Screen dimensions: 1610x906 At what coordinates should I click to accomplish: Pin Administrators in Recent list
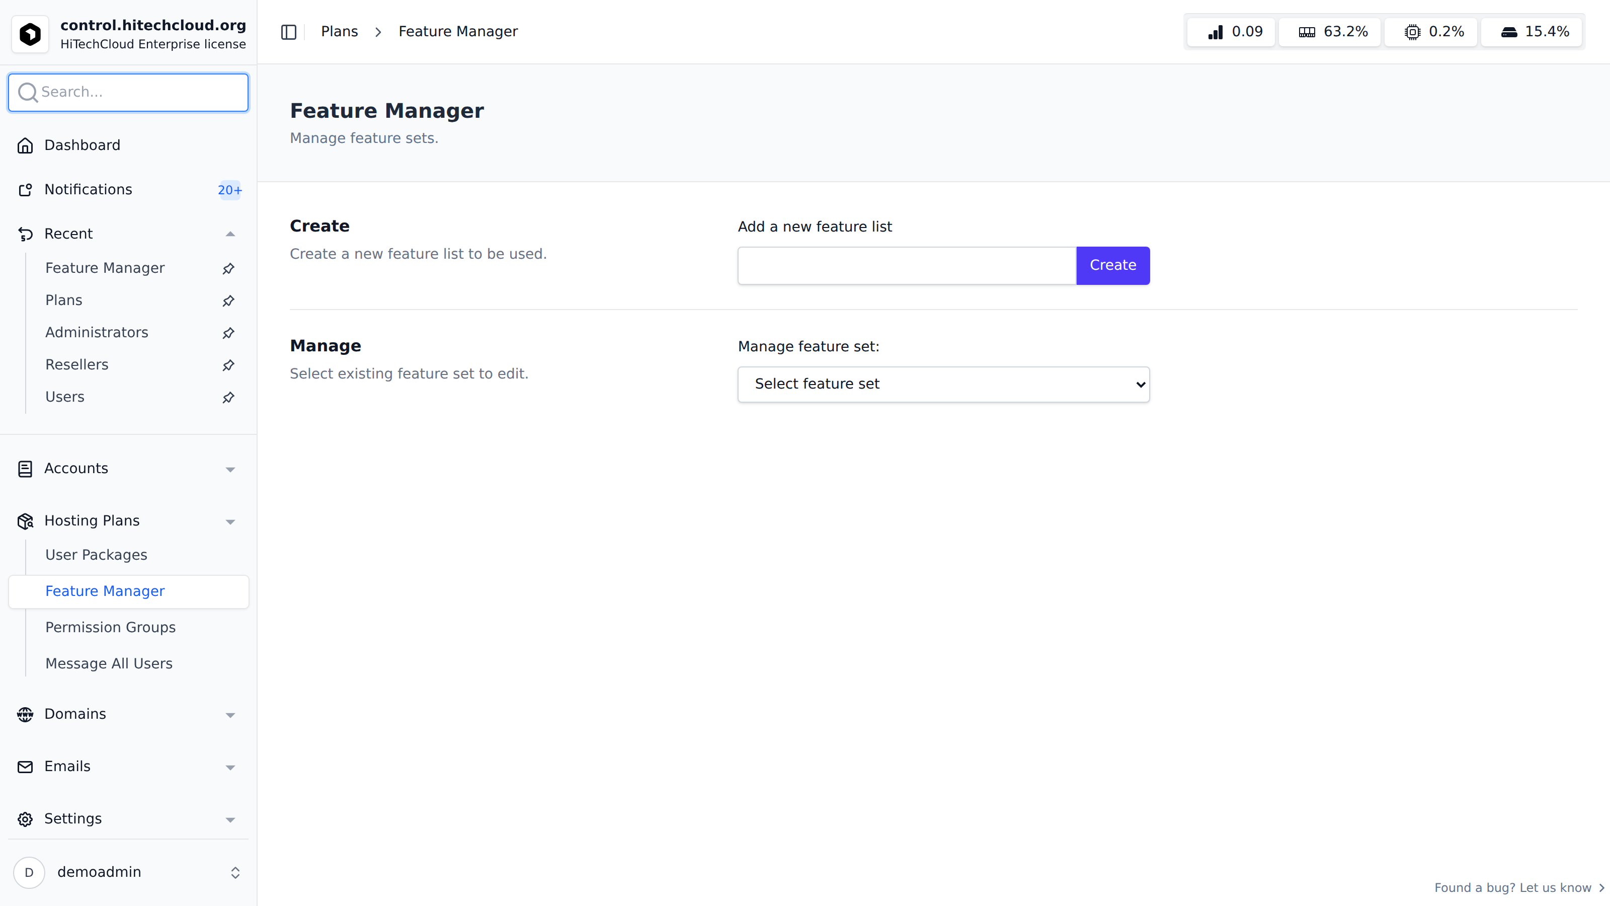pos(229,333)
